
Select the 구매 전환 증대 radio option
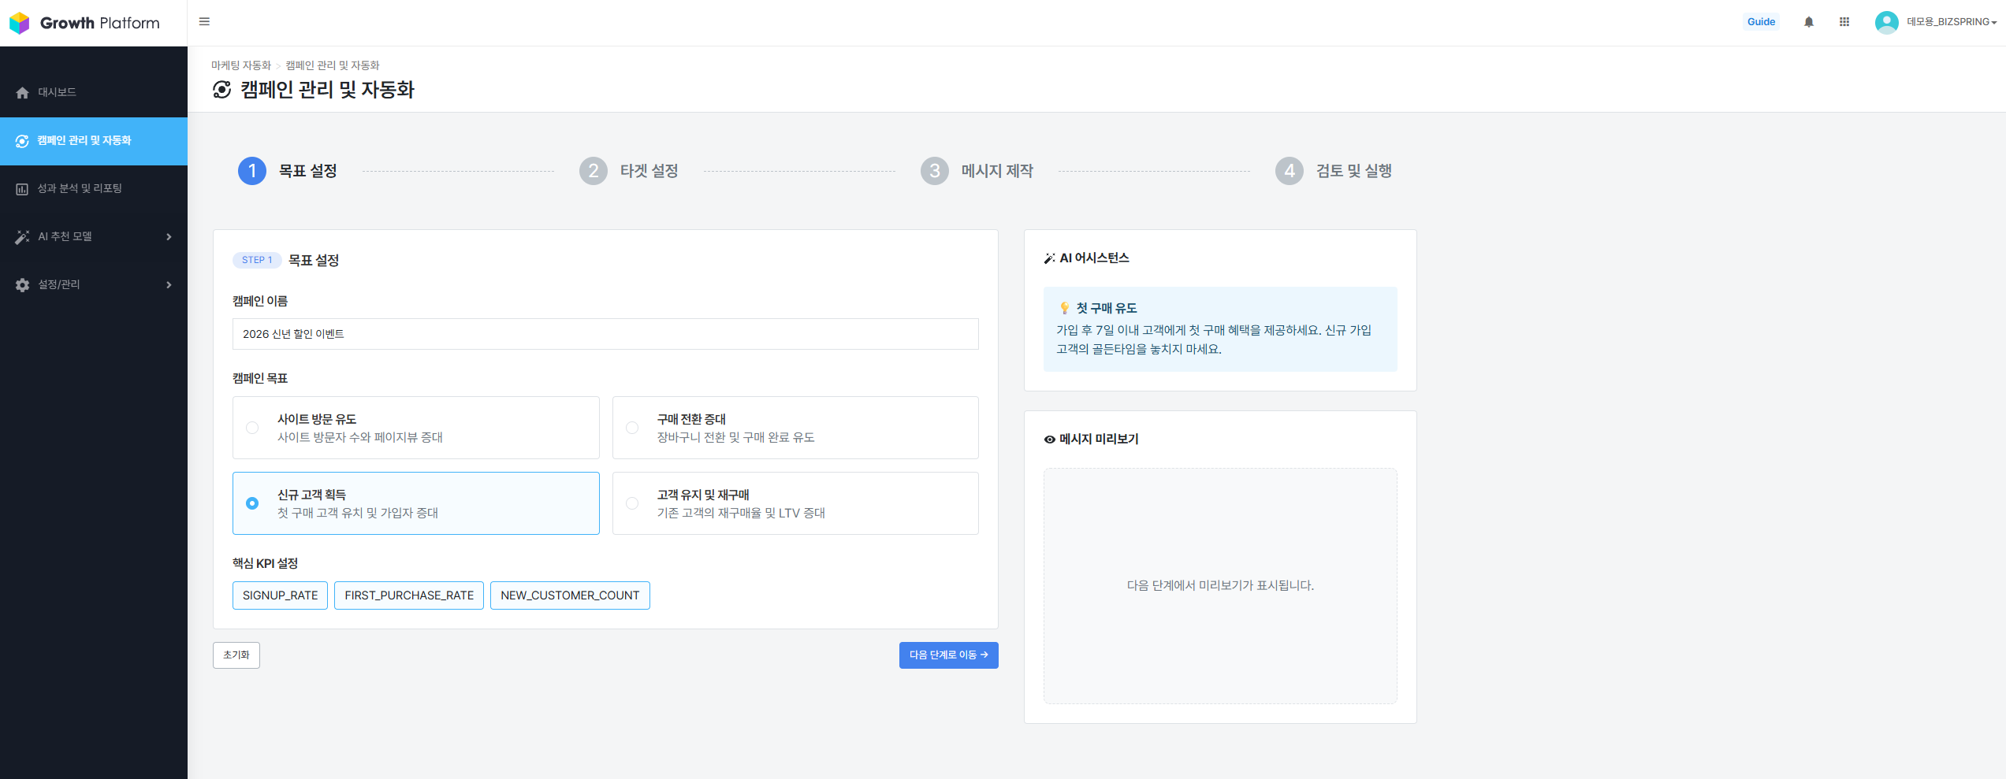pos(632,428)
